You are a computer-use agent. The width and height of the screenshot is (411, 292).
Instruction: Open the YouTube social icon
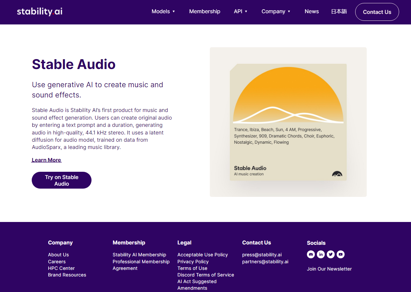[341, 254]
